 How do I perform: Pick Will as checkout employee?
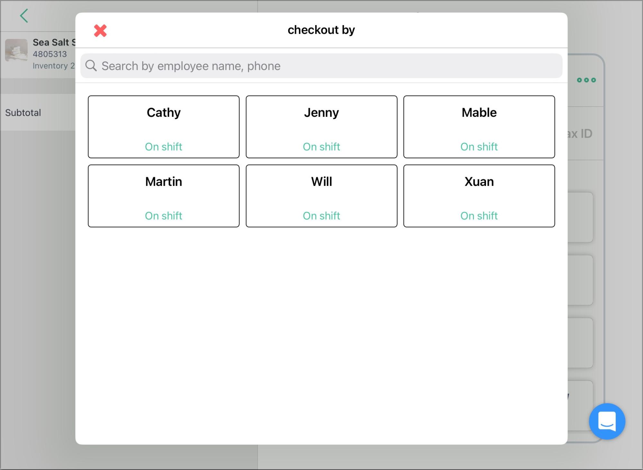tap(321, 196)
